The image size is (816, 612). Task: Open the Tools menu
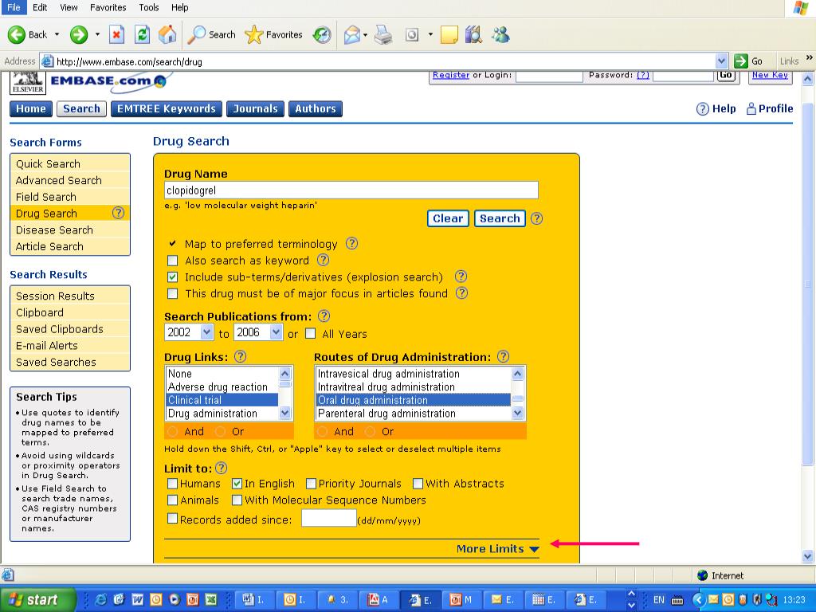tap(148, 7)
